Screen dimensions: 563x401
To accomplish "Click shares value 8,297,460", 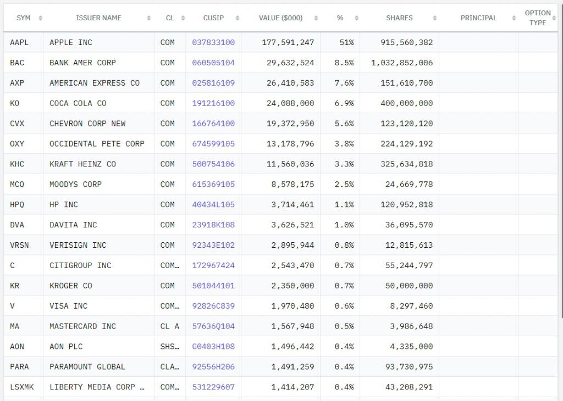I will (x=411, y=306).
